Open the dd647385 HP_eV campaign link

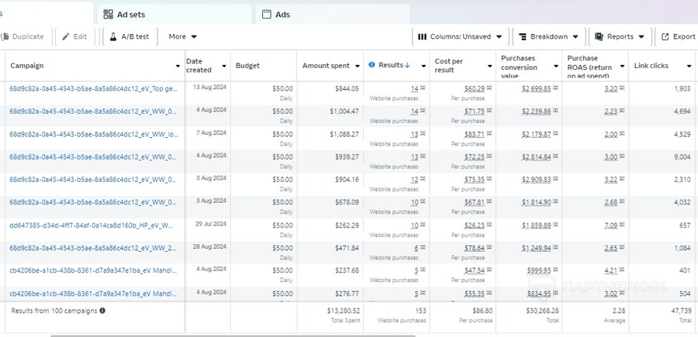coord(92,225)
